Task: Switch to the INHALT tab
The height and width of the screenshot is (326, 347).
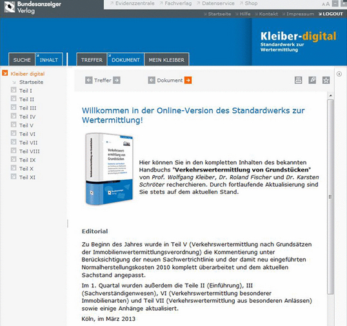Action: coord(49,59)
